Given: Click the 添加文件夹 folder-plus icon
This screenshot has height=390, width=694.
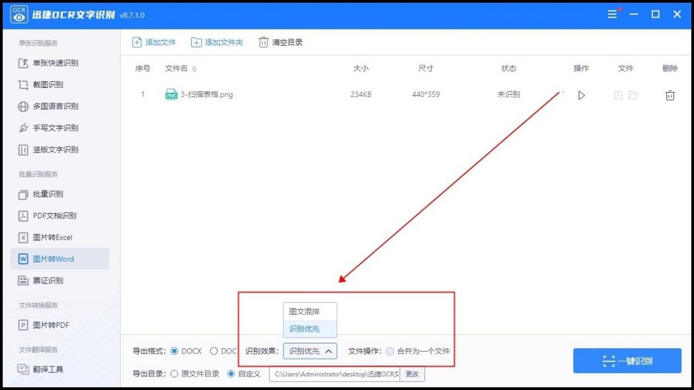Looking at the screenshot, I should point(197,42).
